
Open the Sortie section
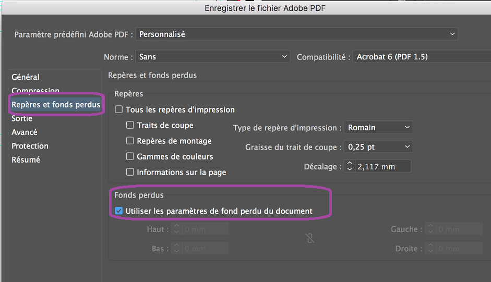[x=22, y=118]
